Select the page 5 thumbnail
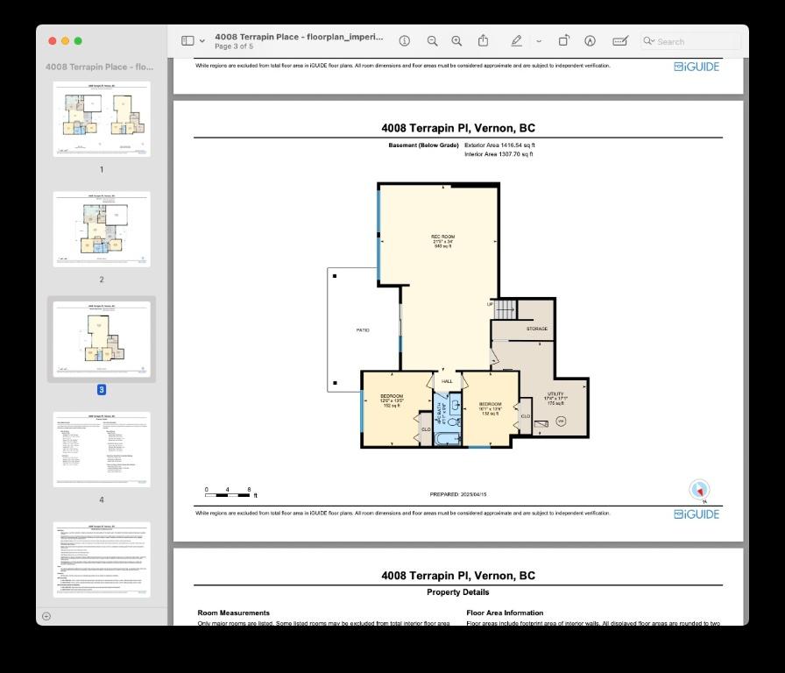The image size is (785, 673). tap(102, 559)
